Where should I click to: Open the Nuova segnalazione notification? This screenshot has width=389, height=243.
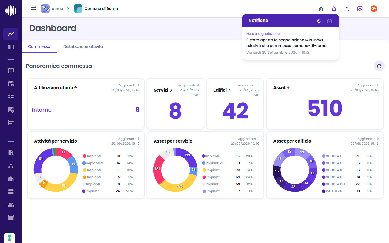tap(291, 43)
